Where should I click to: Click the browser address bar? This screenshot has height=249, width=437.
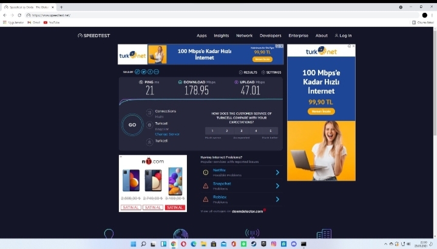click(222, 15)
